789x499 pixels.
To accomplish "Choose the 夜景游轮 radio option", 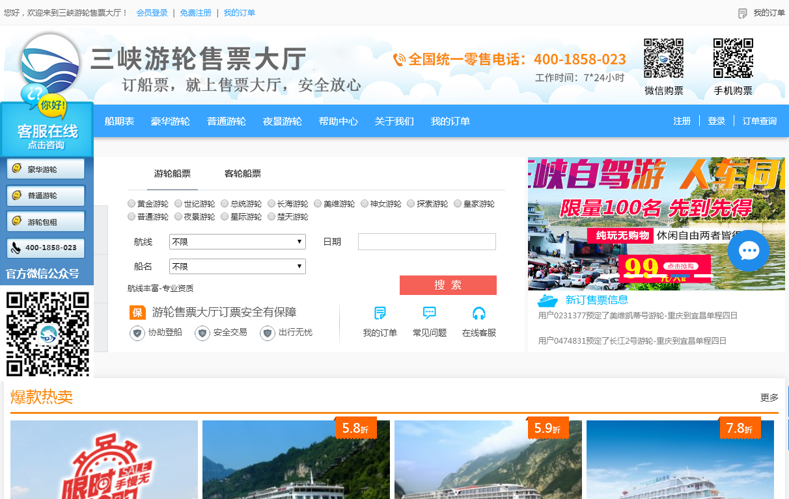I will coord(178,216).
